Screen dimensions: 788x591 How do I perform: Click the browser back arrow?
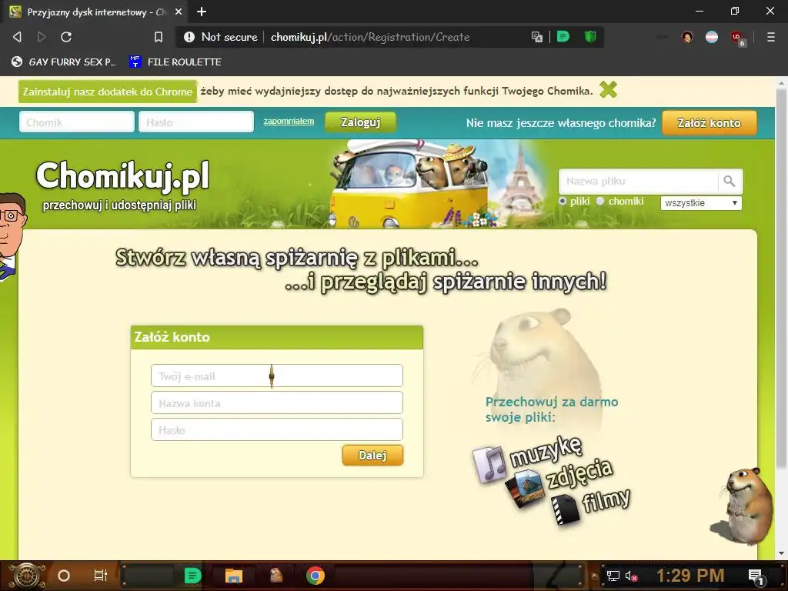click(x=17, y=37)
